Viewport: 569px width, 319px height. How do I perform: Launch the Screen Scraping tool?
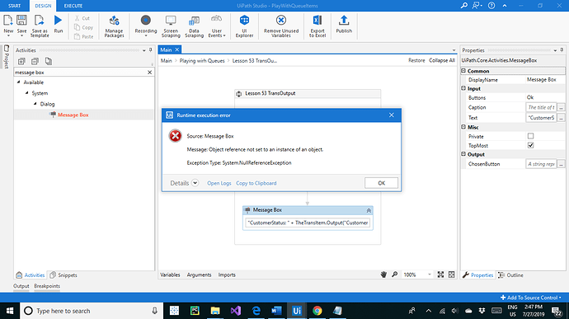click(x=171, y=26)
